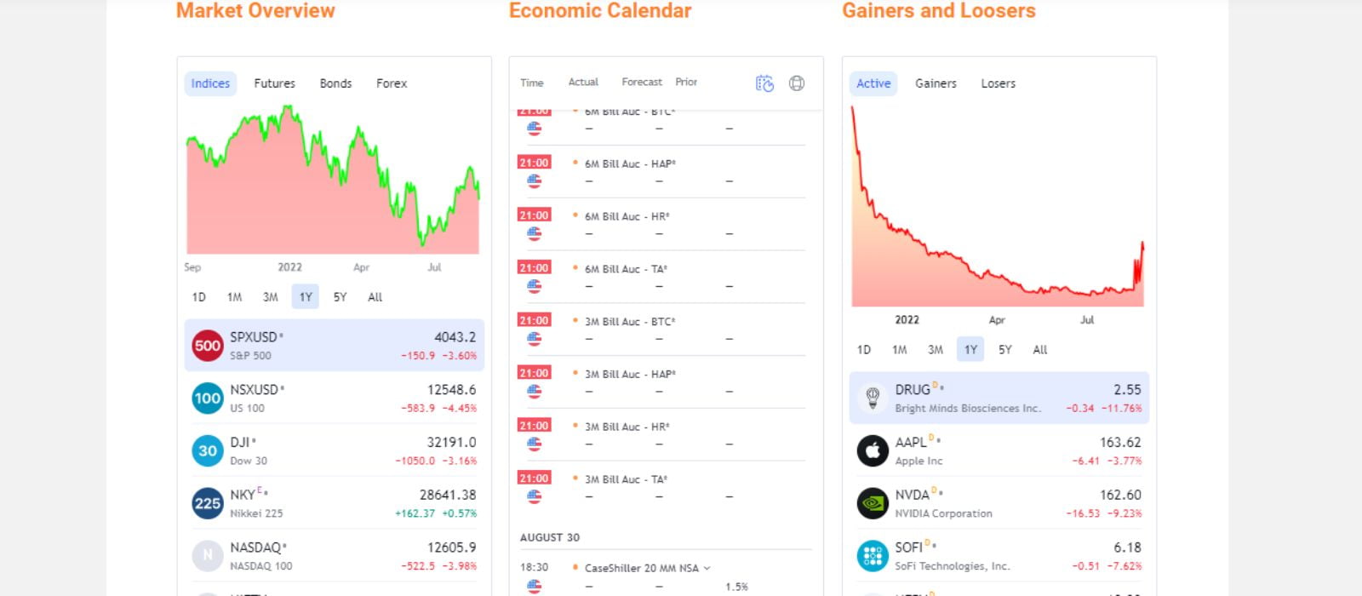
Task: Click the S&P 500 red logo icon
Action: [207, 346]
